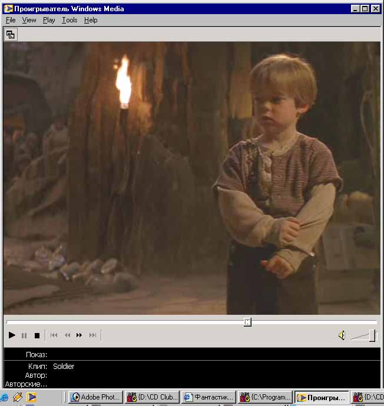384x406 pixels.
Task: Click the Показ label
Action: pos(37,354)
